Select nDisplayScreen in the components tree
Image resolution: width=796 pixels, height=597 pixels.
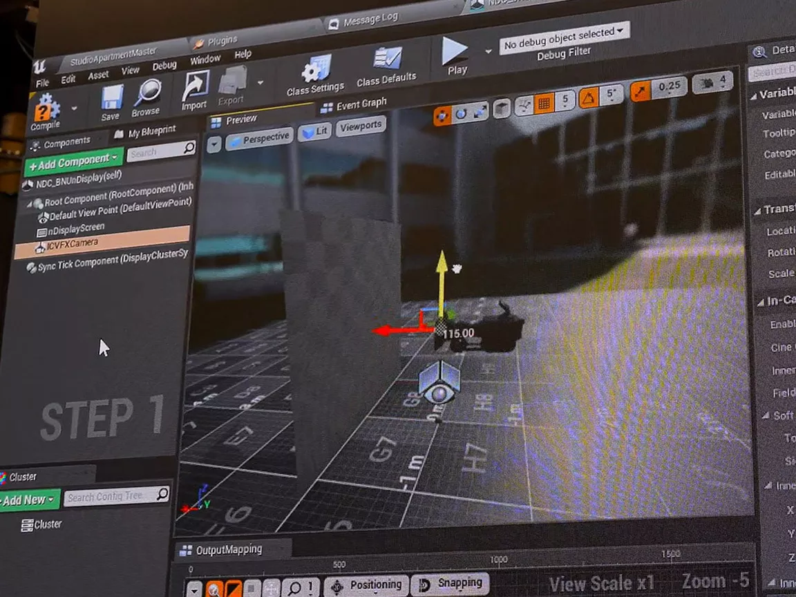(x=71, y=229)
